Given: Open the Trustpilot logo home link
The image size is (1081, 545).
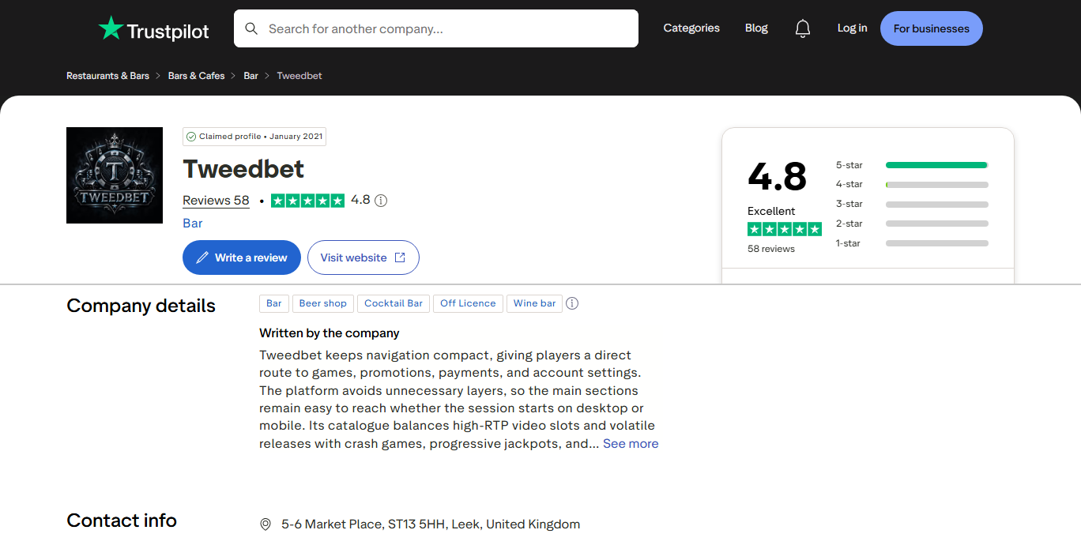Looking at the screenshot, I should pyautogui.click(x=153, y=29).
